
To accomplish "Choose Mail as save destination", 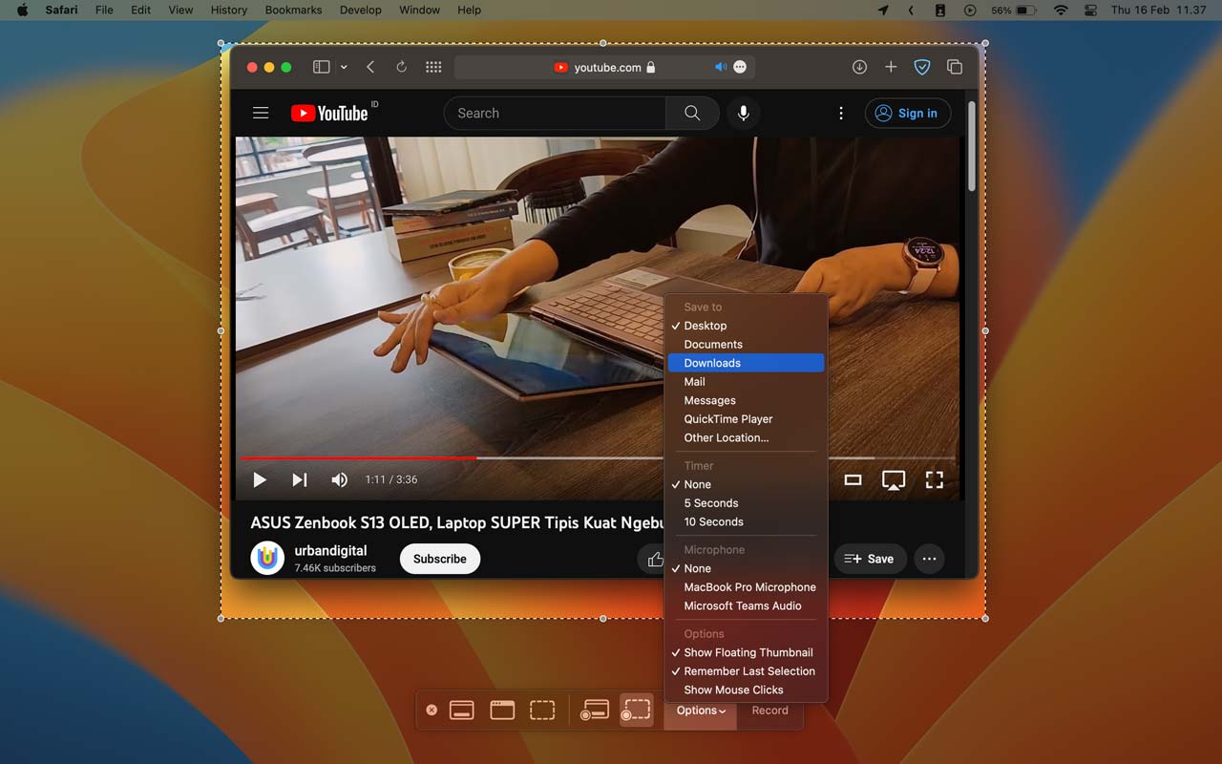I will tap(746, 382).
